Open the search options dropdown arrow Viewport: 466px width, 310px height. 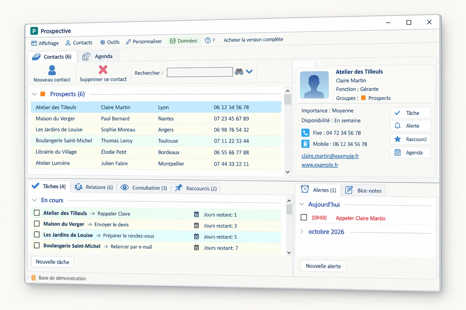pyautogui.click(x=249, y=72)
